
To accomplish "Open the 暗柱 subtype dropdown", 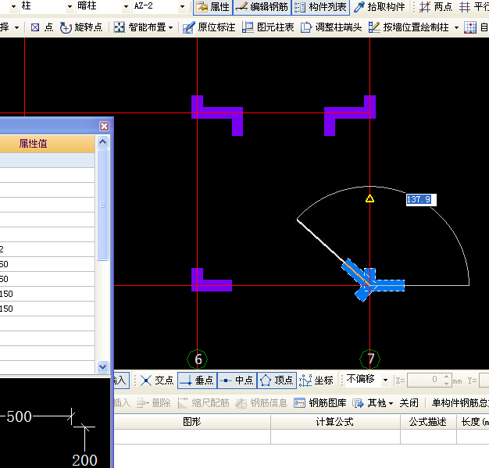I will coord(126,6).
